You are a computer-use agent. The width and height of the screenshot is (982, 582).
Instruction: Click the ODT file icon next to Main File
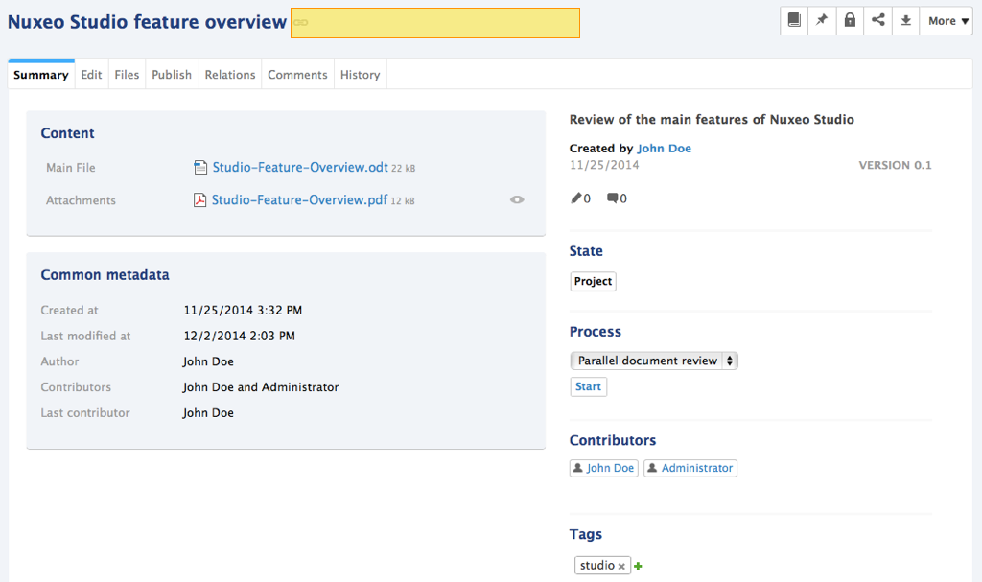200,167
